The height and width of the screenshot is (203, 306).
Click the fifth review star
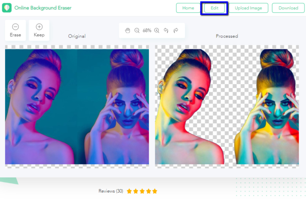click(155, 191)
